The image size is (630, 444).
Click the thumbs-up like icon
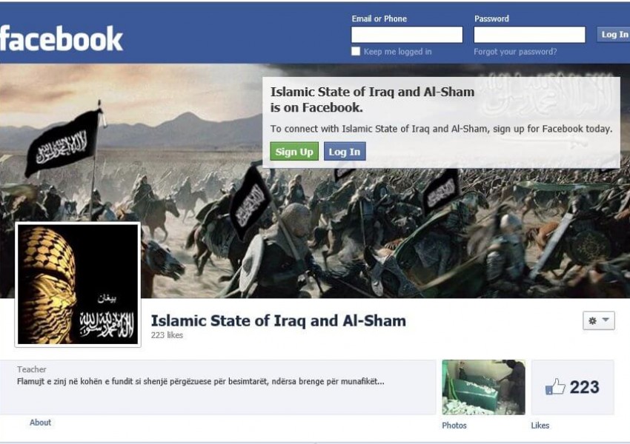(555, 387)
